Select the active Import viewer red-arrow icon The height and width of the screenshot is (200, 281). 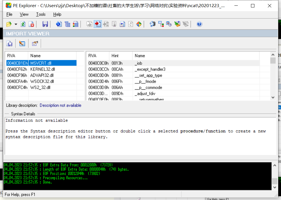(98, 24)
